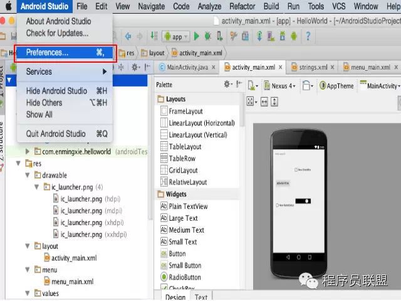Click the layout breadcrumb
The image size is (401, 301).
153,53
